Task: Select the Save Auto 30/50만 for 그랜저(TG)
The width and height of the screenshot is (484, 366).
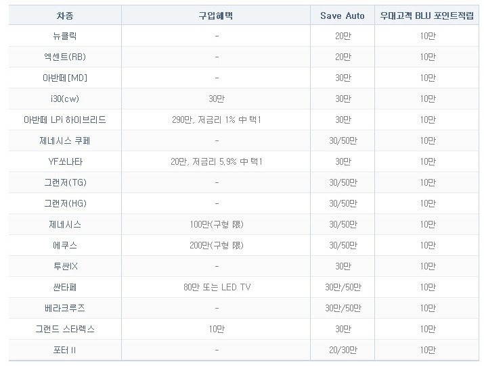Action: [343, 182]
